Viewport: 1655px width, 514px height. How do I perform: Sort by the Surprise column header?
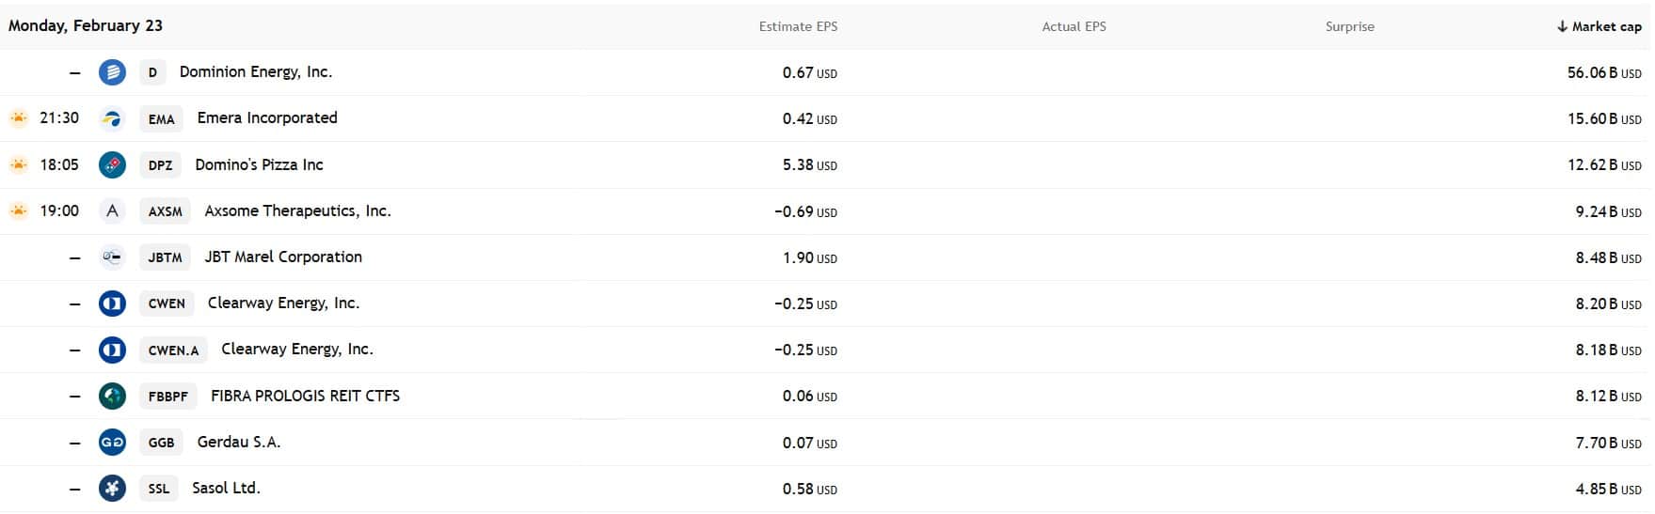tap(1349, 26)
